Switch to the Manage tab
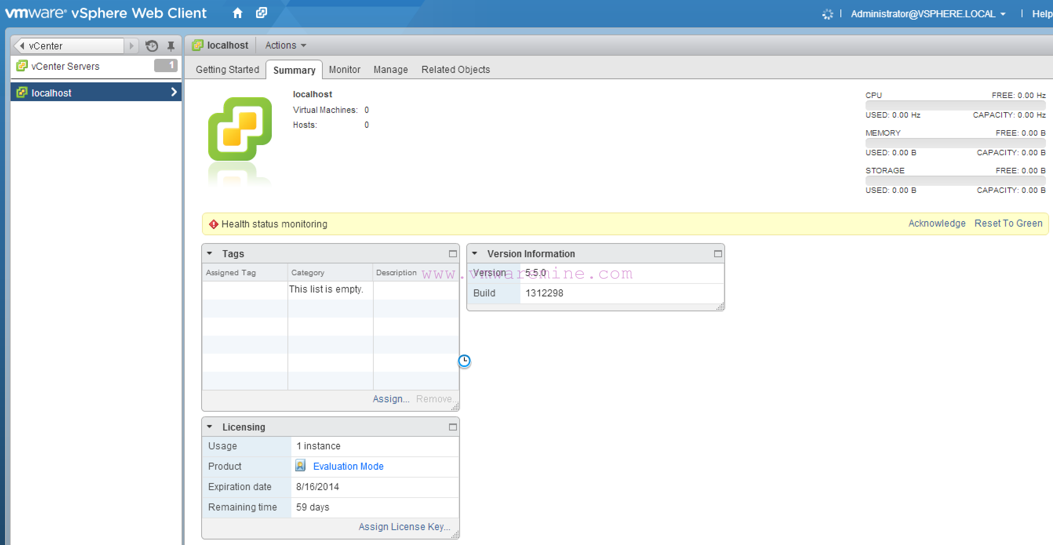Image resolution: width=1053 pixels, height=545 pixels. click(x=390, y=69)
